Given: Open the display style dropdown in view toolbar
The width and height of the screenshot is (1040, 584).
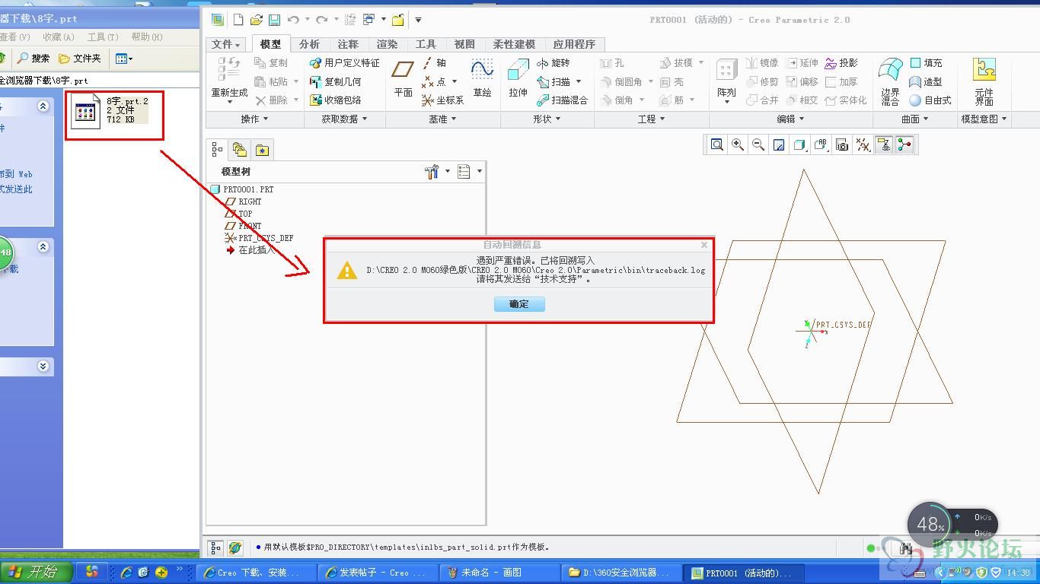Looking at the screenshot, I should pyautogui.click(x=799, y=144).
